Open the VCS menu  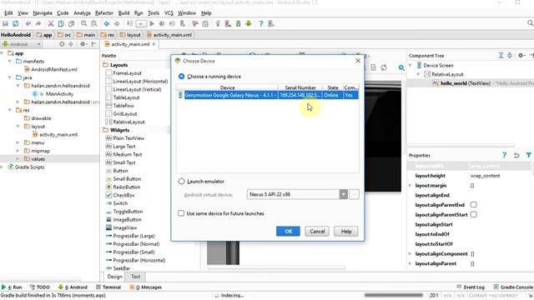pos(169,13)
